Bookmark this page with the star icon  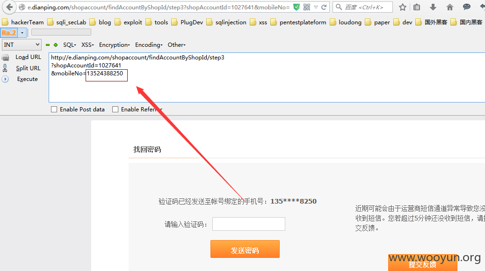click(402, 7)
